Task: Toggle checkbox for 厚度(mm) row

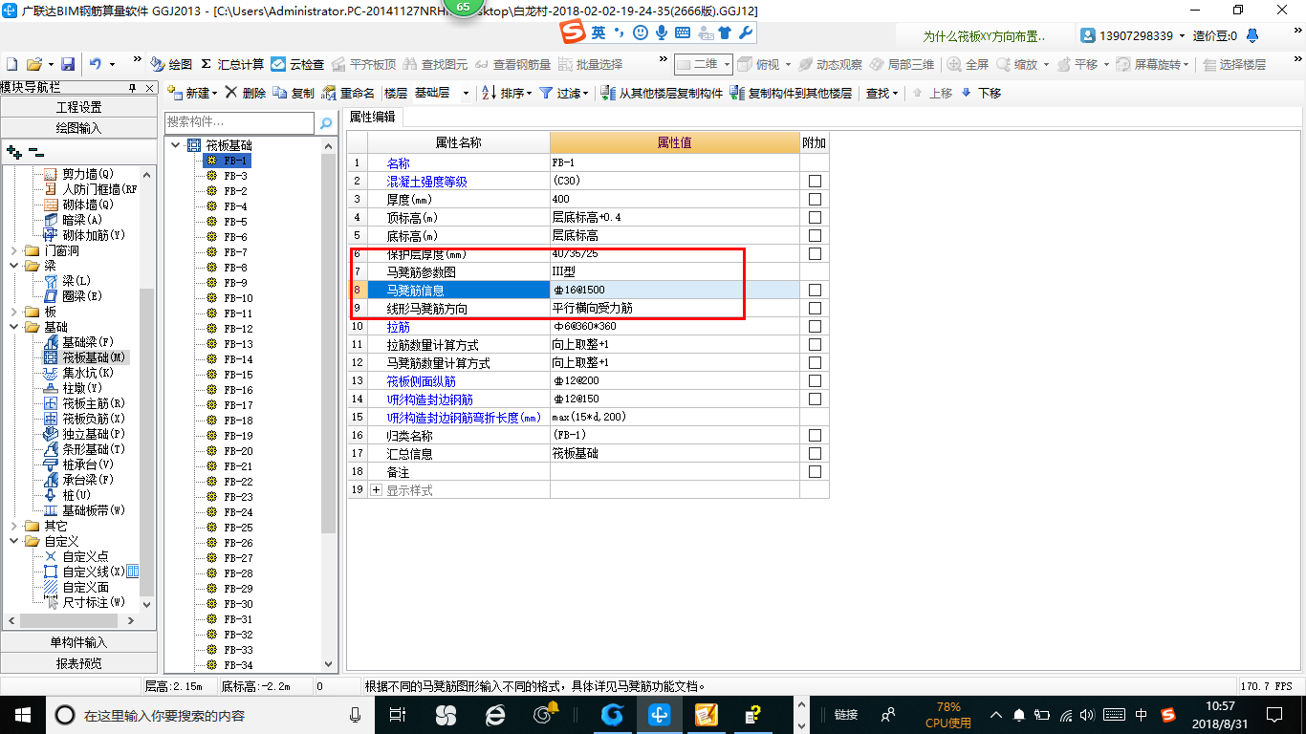Action: [x=815, y=199]
